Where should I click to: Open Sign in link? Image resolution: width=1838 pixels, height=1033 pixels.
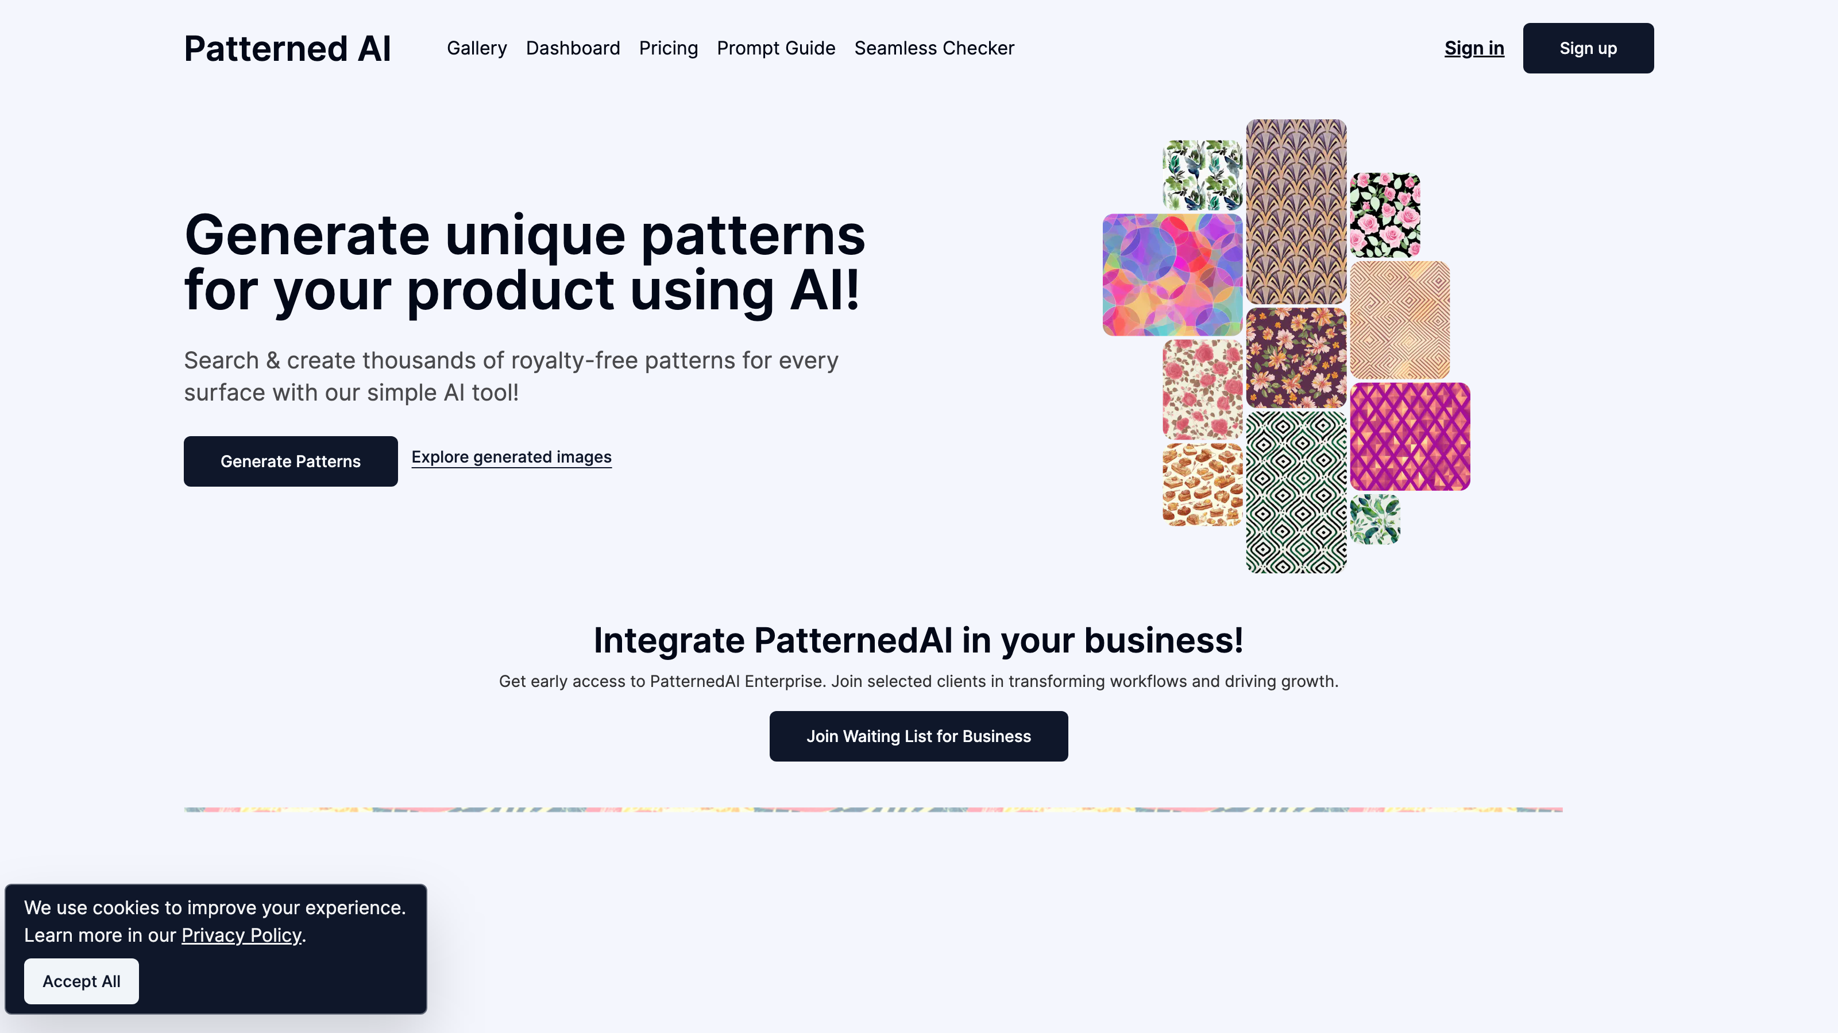tap(1474, 48)
